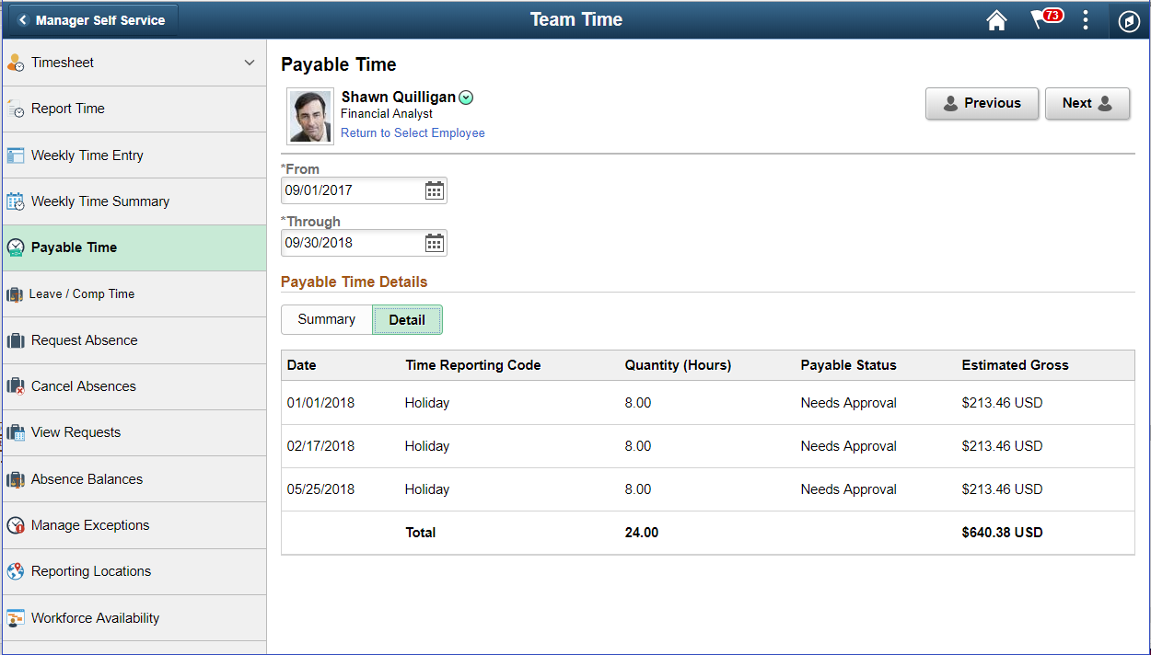Click the Leave / Comp Time icon
This screenshot has width=1151, height=655.
(15, 294)
